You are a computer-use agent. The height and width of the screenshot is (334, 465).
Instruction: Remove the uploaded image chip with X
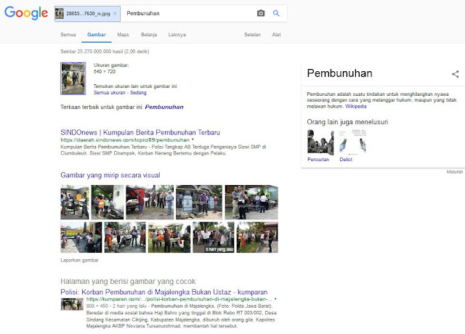point(115,13)
